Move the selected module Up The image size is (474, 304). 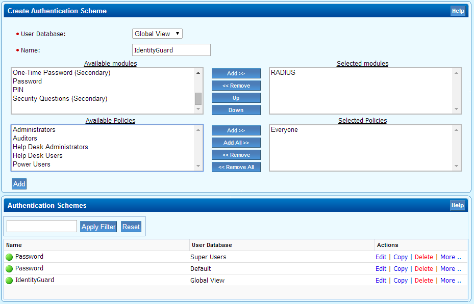[x=236, y=98]
